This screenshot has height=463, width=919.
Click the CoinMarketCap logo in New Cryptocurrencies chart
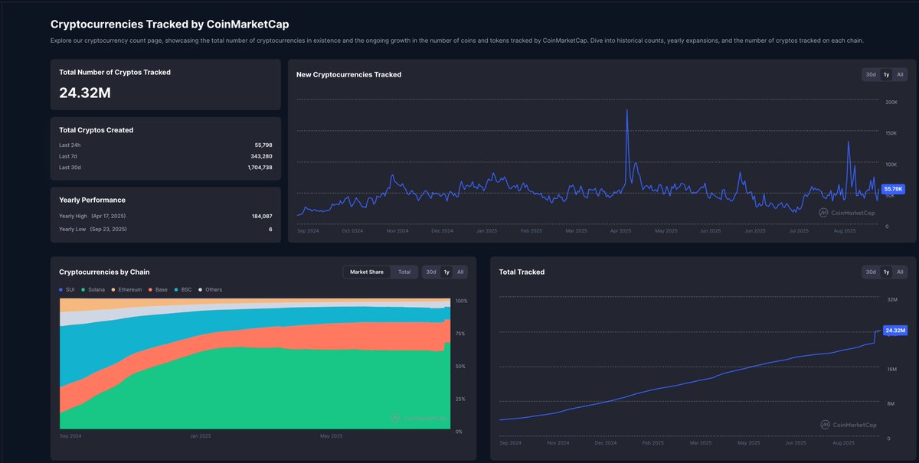coord(846,213)
